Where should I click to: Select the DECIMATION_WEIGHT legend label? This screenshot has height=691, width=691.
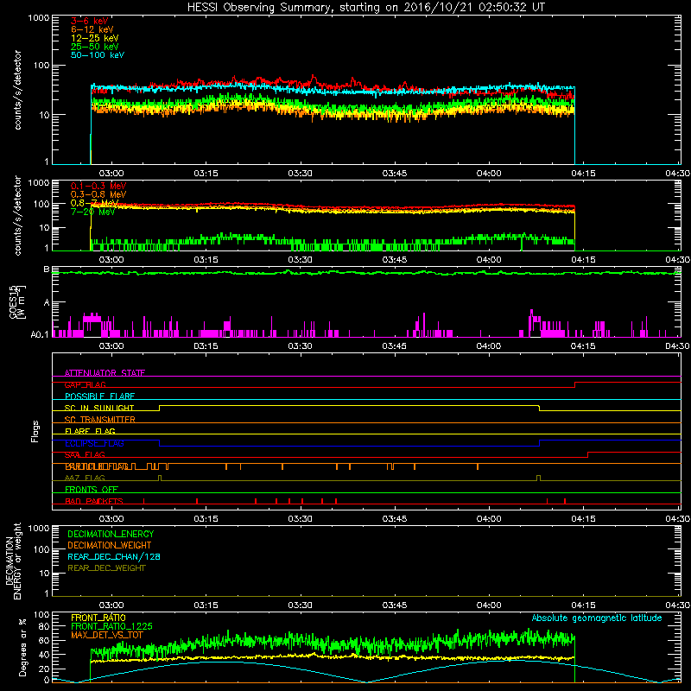tap(110, 546)
